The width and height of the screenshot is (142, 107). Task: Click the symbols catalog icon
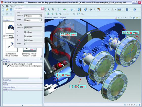tap(99, 9)
